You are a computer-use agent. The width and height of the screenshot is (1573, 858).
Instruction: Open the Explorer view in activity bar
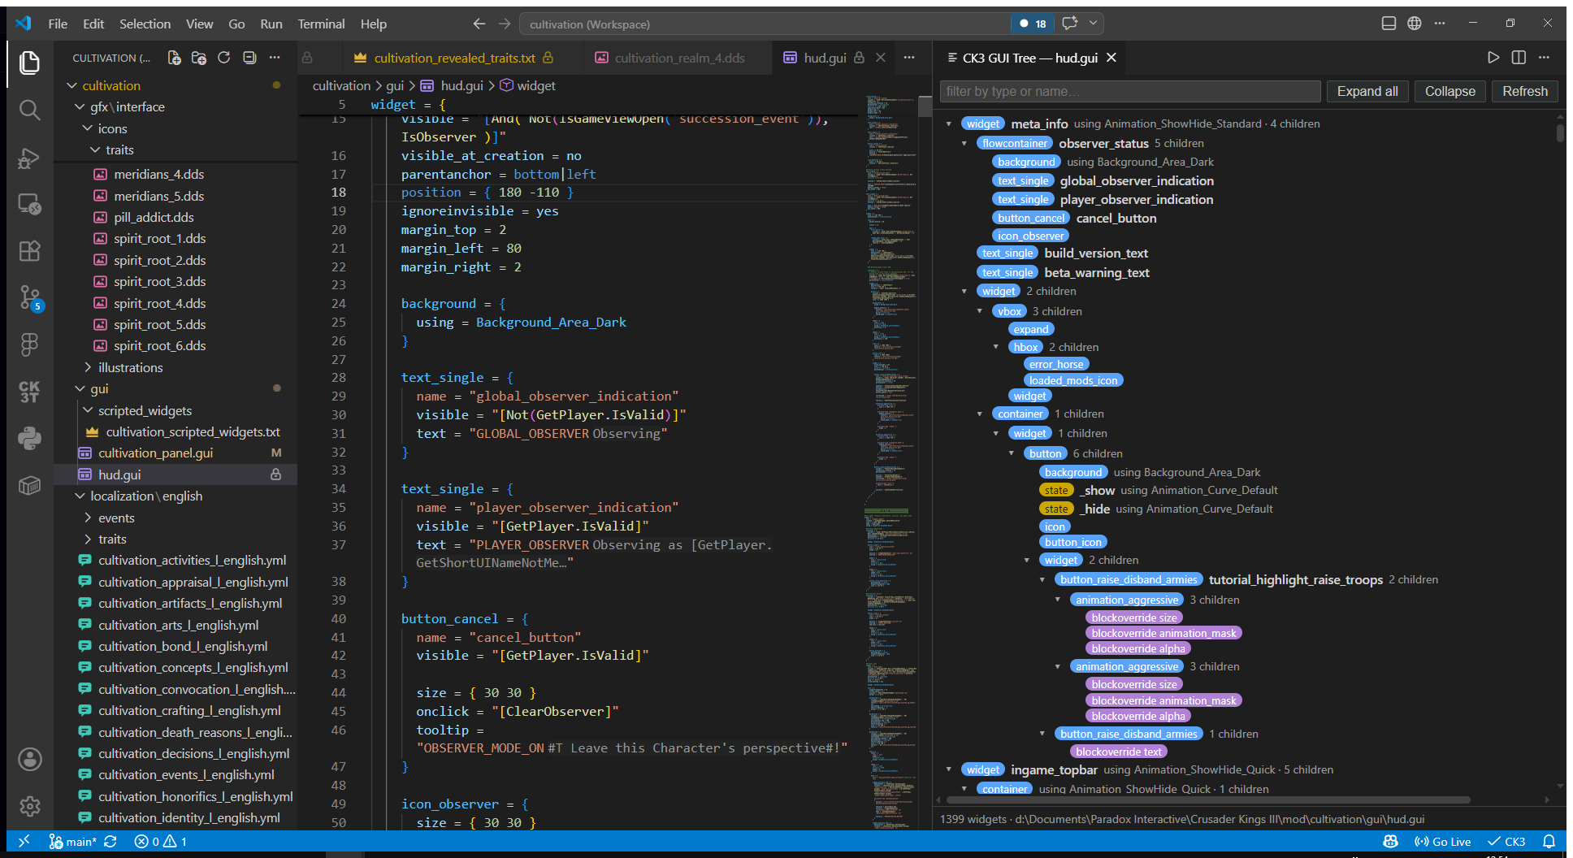click(x=30, y=63)
